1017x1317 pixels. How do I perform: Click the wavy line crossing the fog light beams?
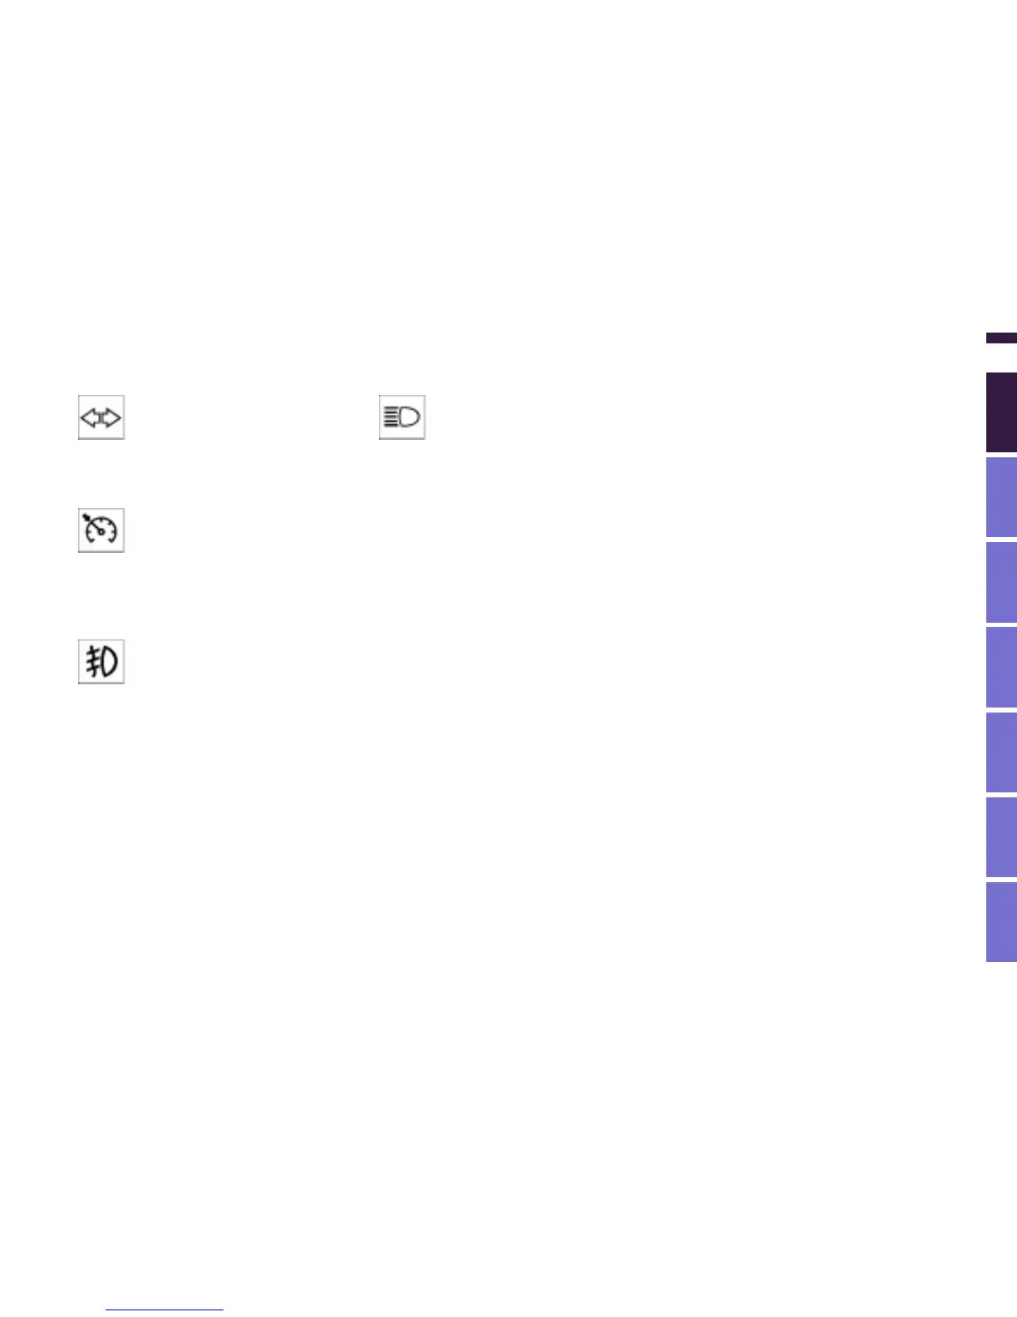(94, 663)
